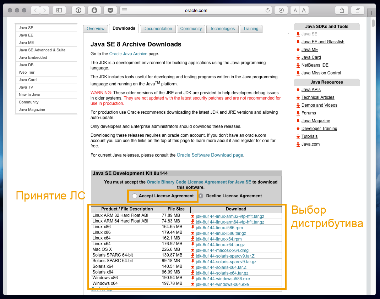380x299 pixels.
Task: Download jdk-8u144-solaris-sparcv9.tar.Z
Action: [x=225, y=256]
